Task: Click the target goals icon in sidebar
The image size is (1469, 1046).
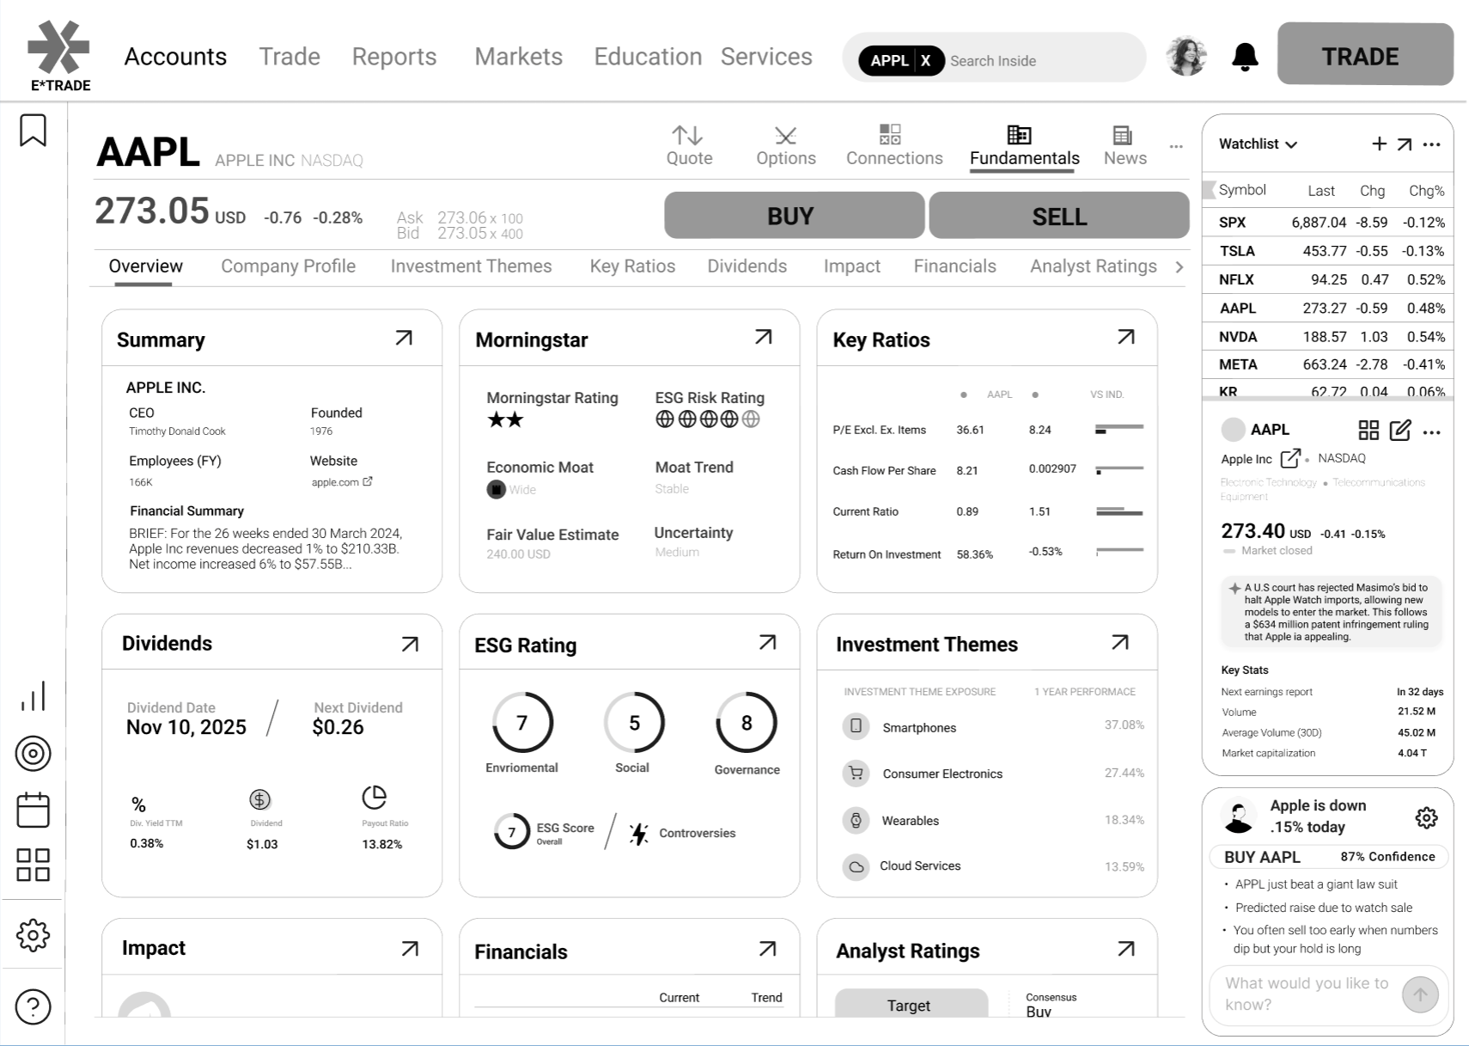Action: click(33, 754)
